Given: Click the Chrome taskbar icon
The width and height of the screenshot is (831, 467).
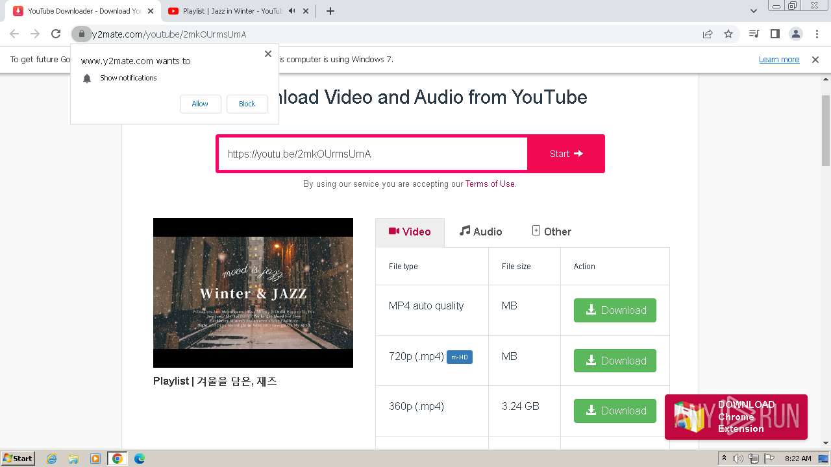Looking at the screenshot, I should coord(118,459).
